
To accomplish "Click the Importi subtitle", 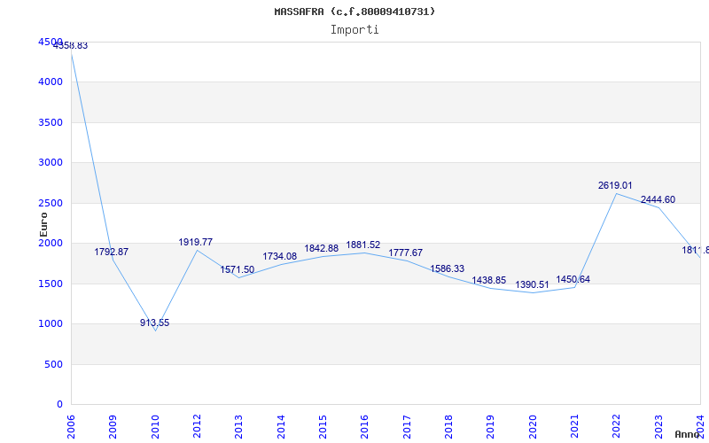I will click(x=354, y=30).
